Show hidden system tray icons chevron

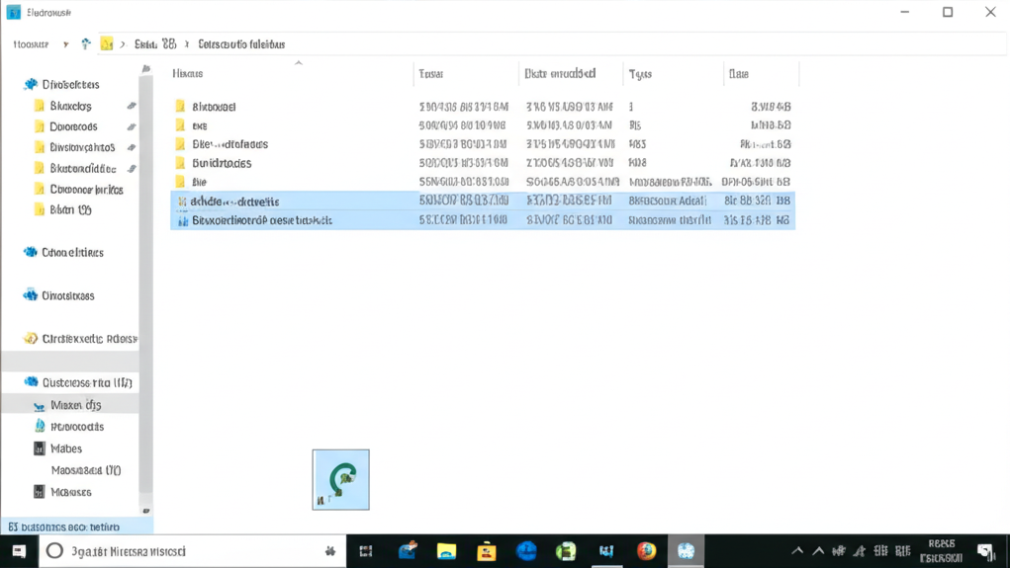(797, 551)
